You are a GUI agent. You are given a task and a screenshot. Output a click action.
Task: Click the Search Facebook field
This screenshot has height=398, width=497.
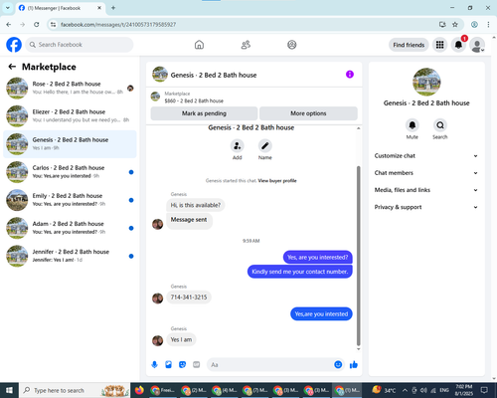click(80, 45)
